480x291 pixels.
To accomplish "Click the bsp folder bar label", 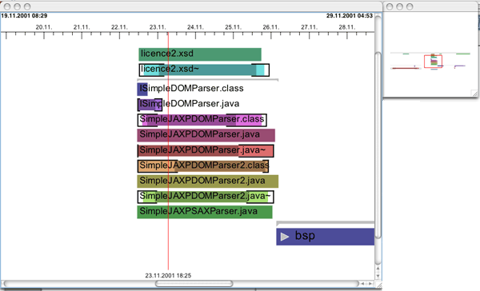I will tap(305, 236).
